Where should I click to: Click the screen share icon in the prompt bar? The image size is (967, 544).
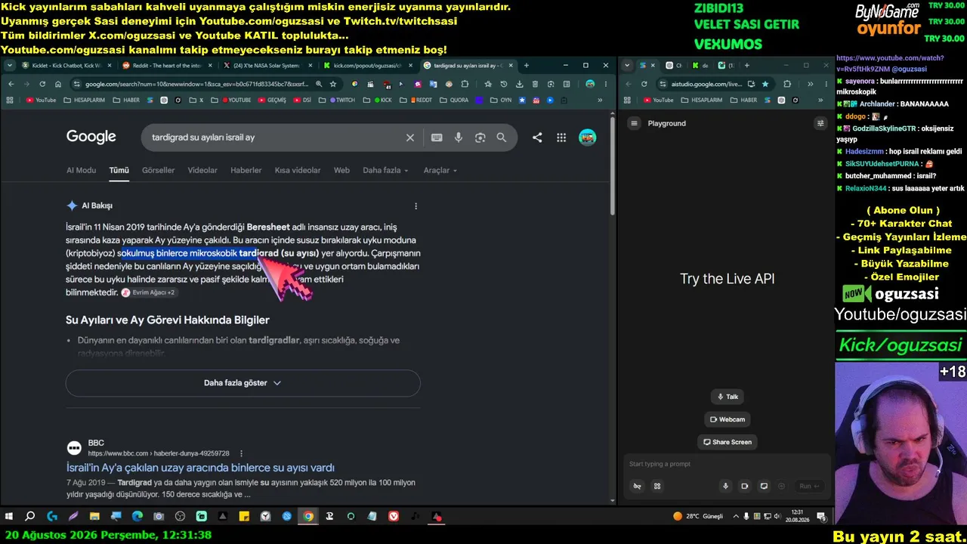point(764,486)
